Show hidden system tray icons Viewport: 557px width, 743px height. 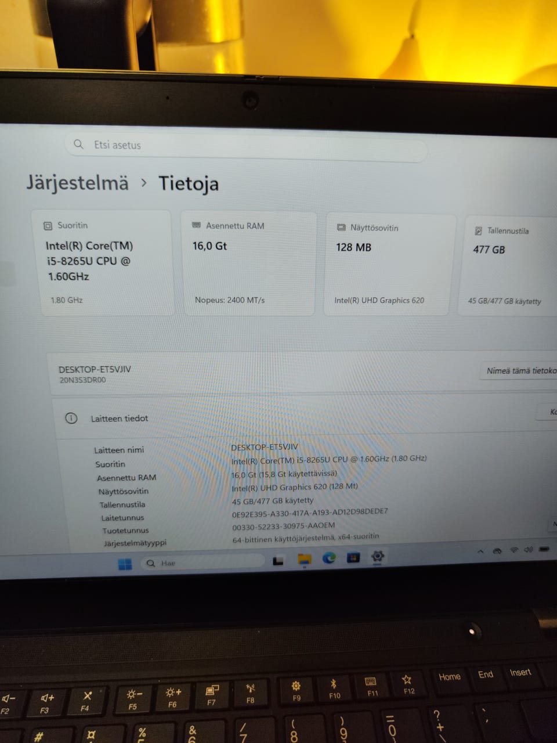tap(480, 551)
